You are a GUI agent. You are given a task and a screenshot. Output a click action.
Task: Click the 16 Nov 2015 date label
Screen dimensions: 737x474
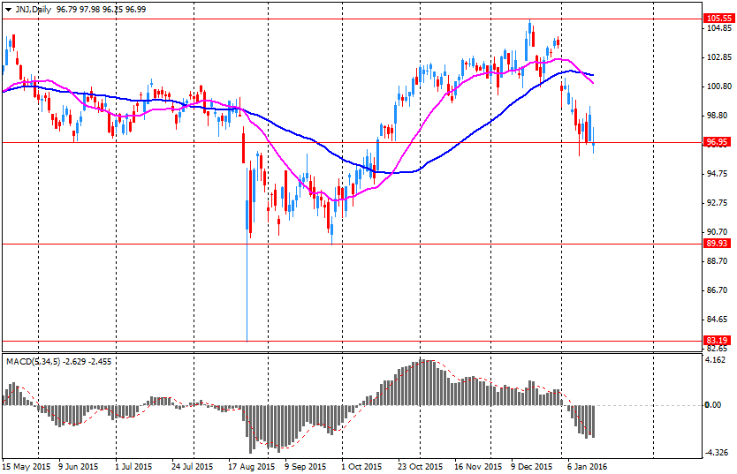(478, 466)
